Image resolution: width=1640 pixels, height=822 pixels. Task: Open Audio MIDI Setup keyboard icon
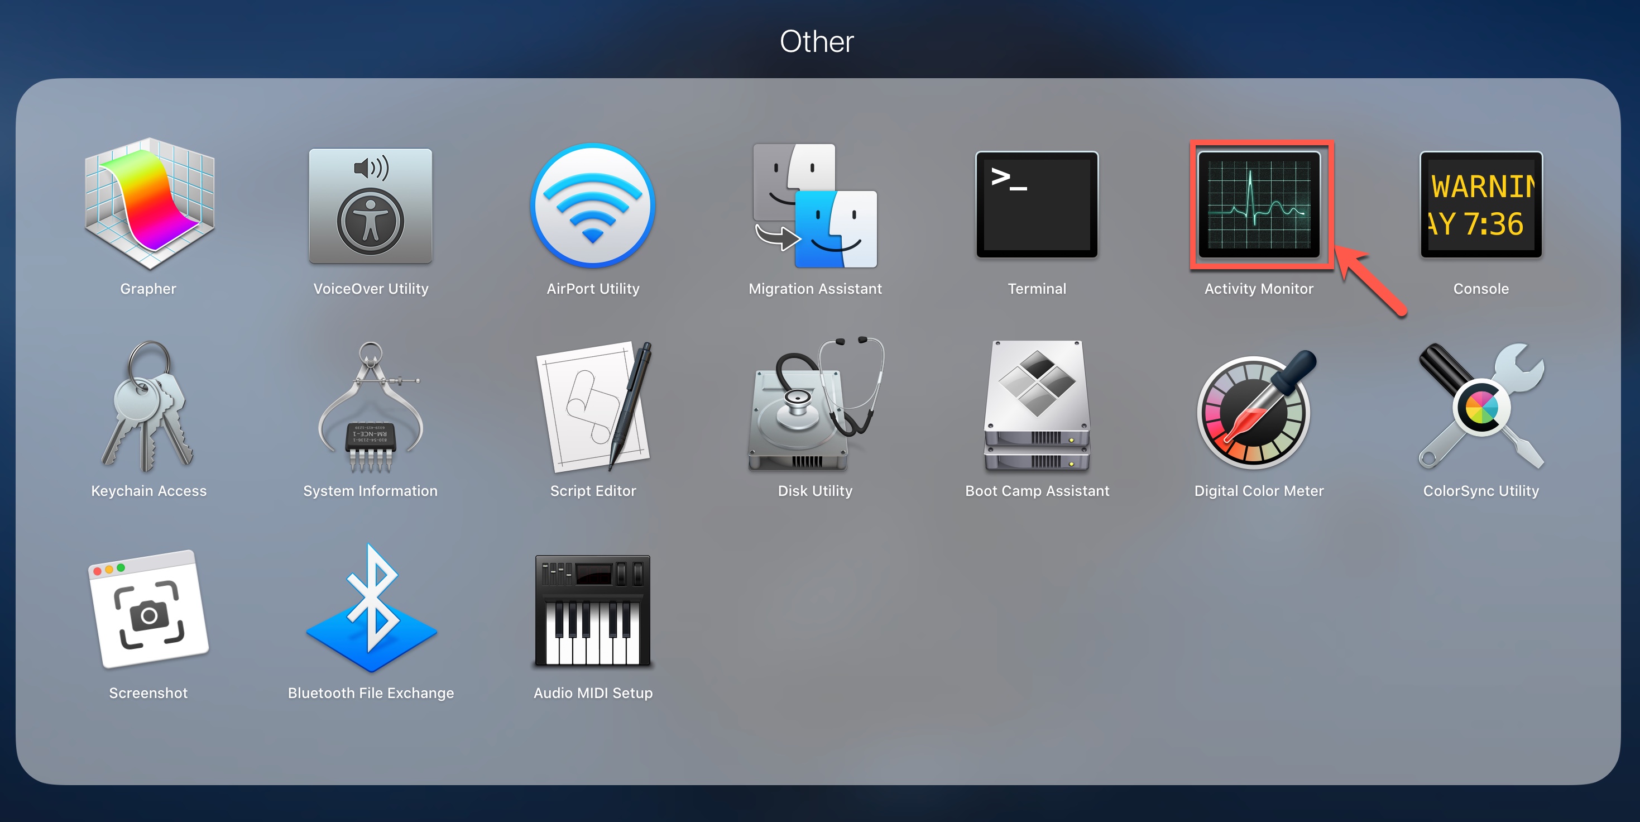593,610
